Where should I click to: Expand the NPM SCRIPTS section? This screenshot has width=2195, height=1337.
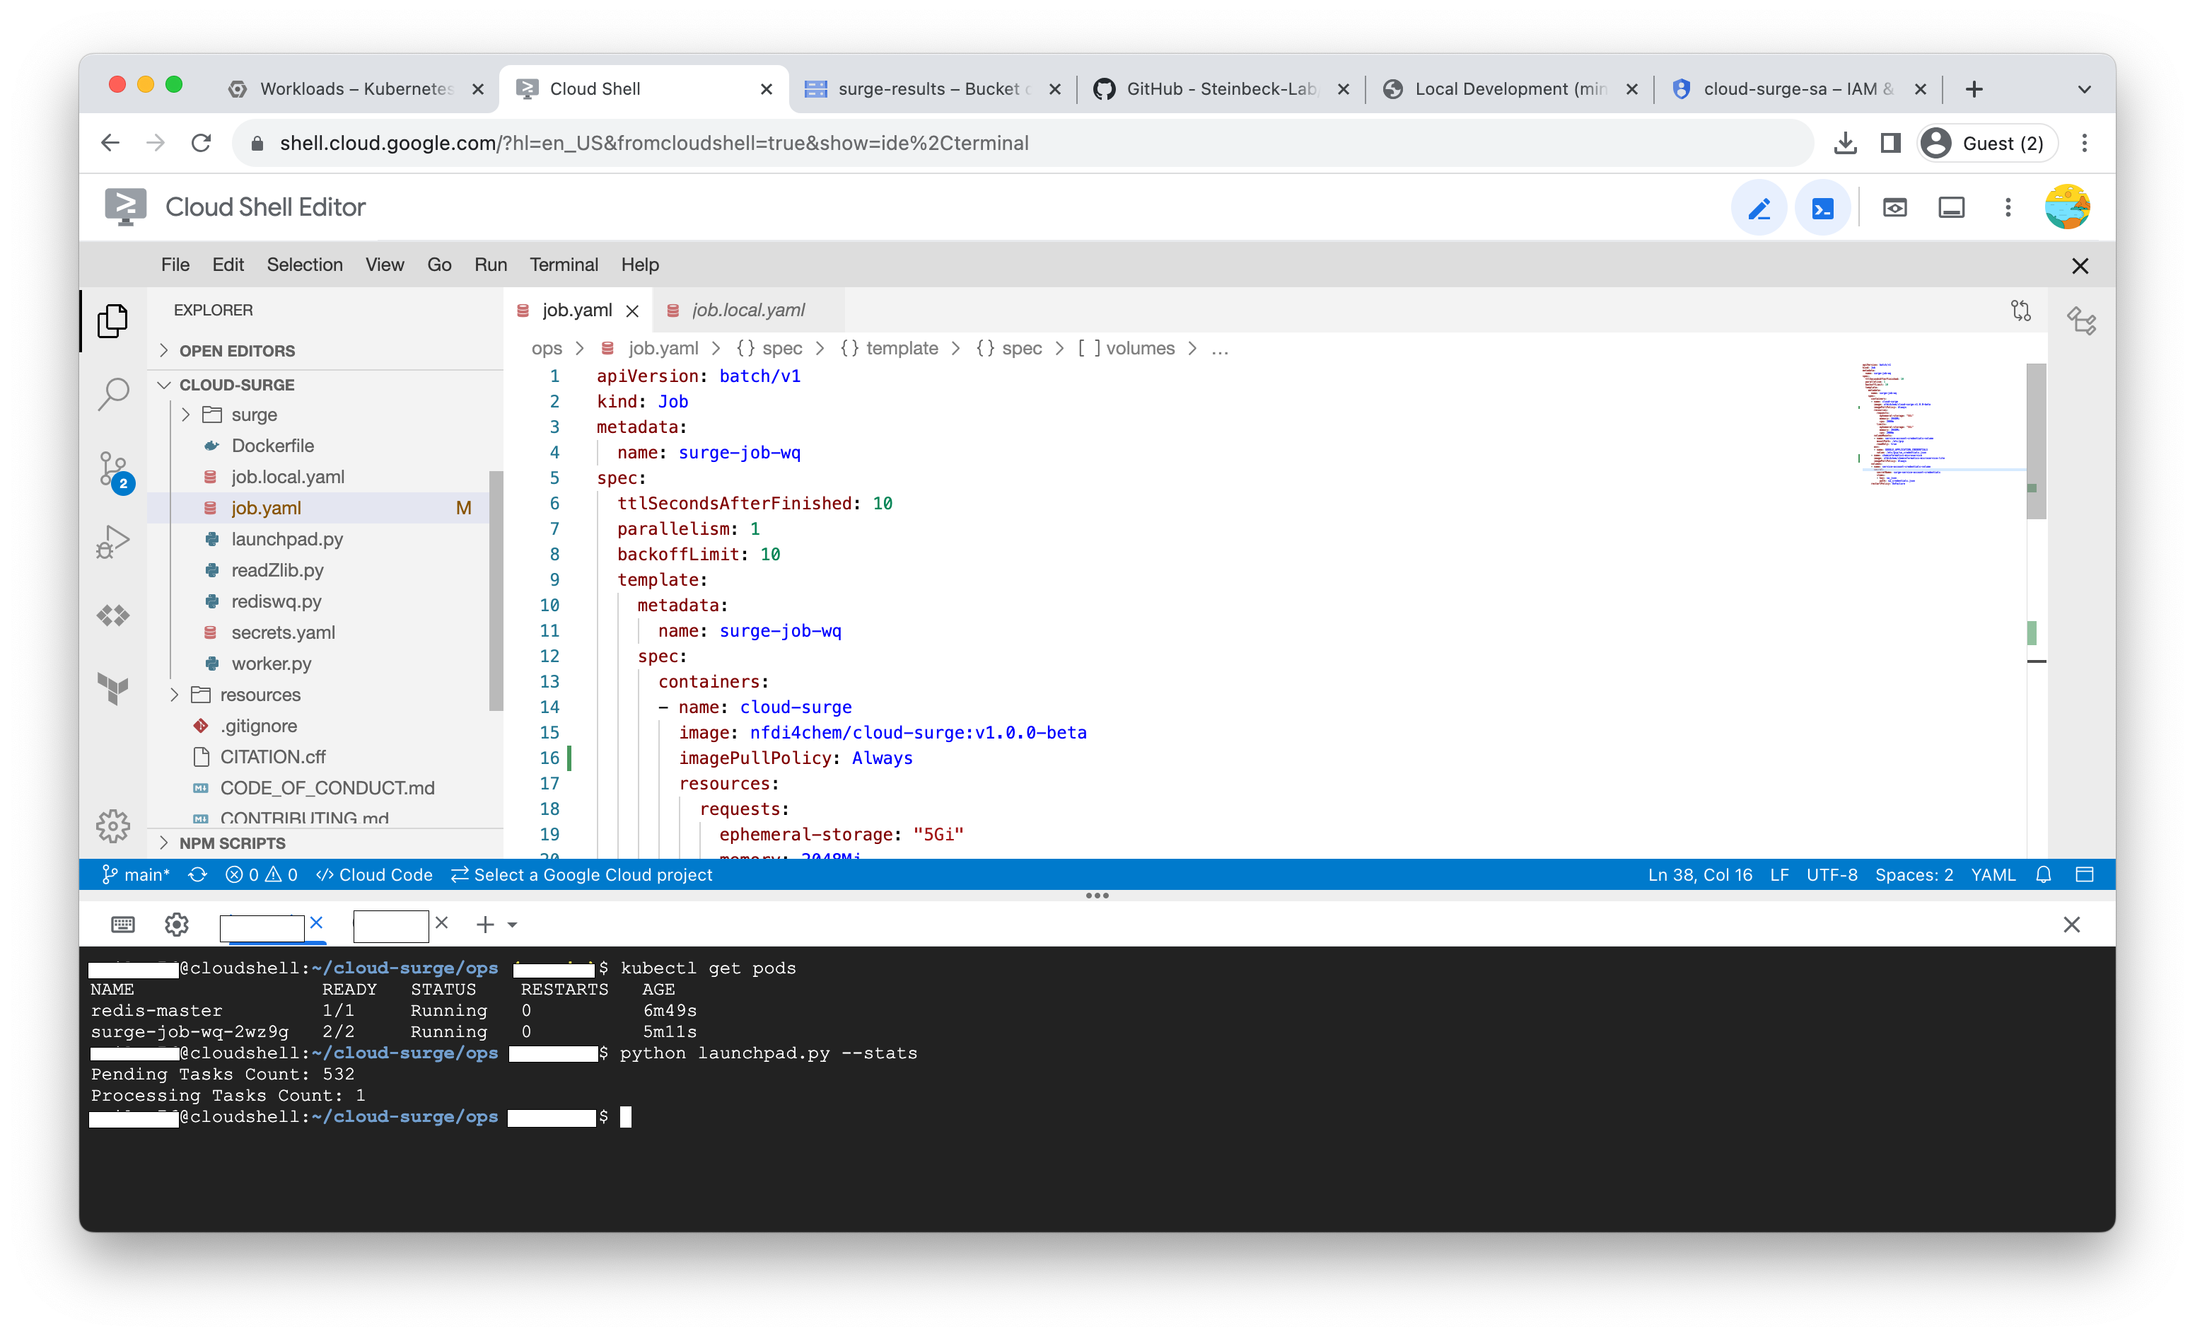pos(233,843)
